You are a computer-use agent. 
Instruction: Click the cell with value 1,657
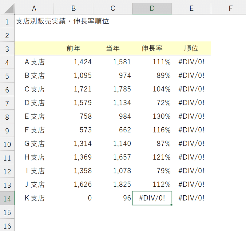113,157
